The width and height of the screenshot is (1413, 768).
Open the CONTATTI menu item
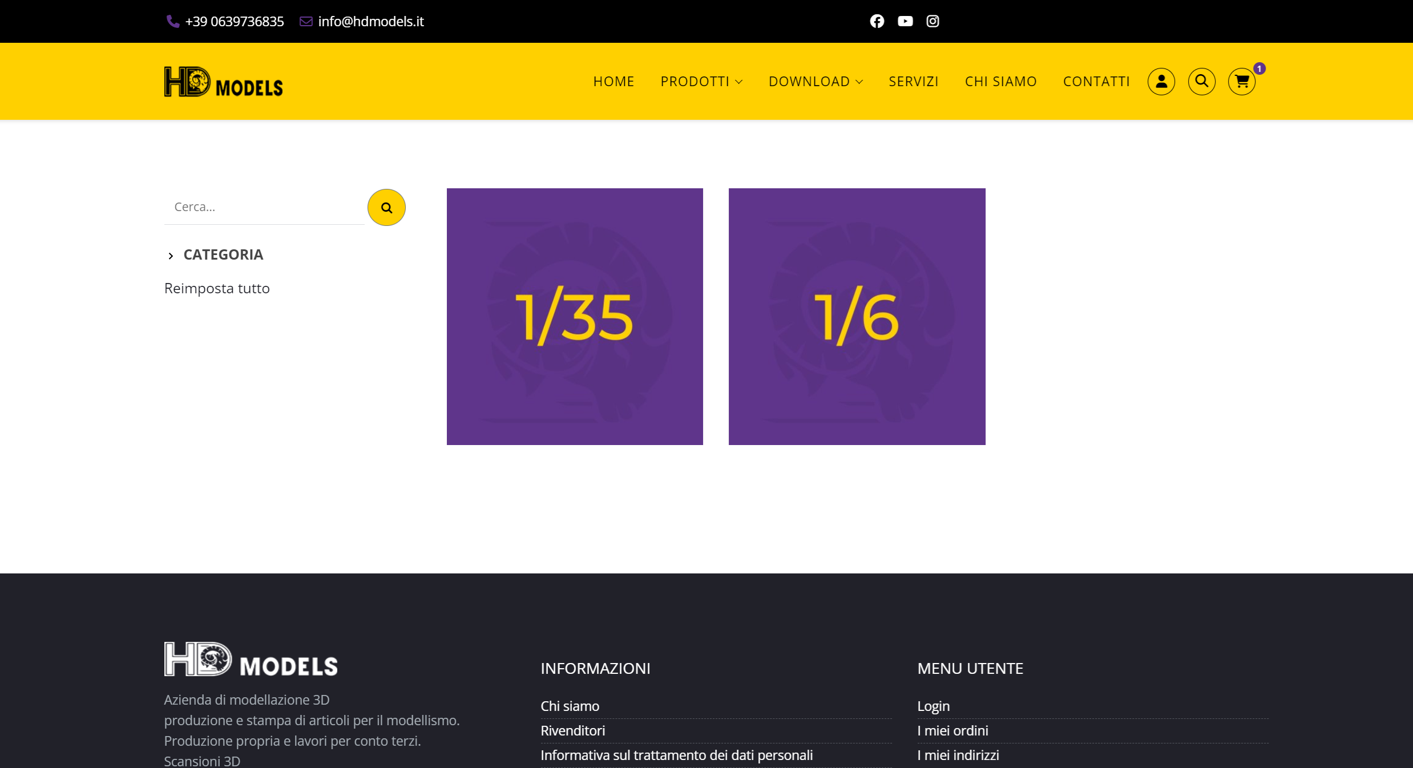tap(1096, 82)
